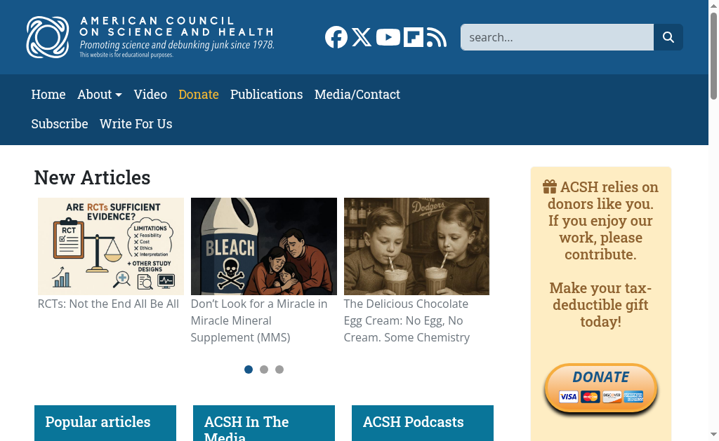719x441 pixels.
Task: Open the Media/Contact navigation item
Action: [x=357, y=95]
